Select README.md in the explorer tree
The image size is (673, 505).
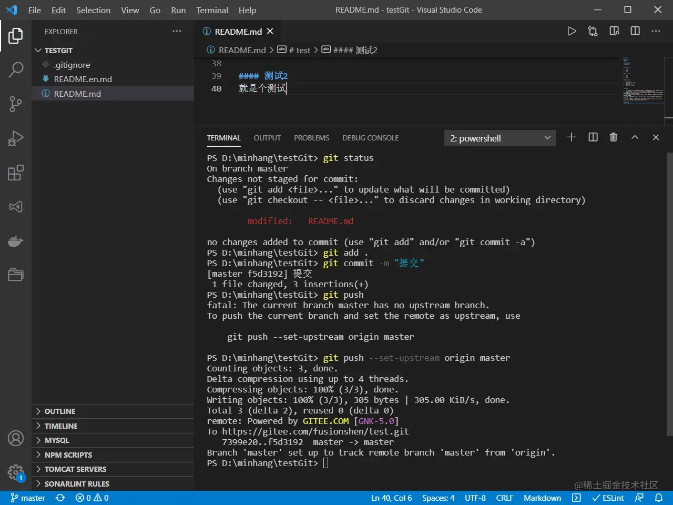[113, 94]
